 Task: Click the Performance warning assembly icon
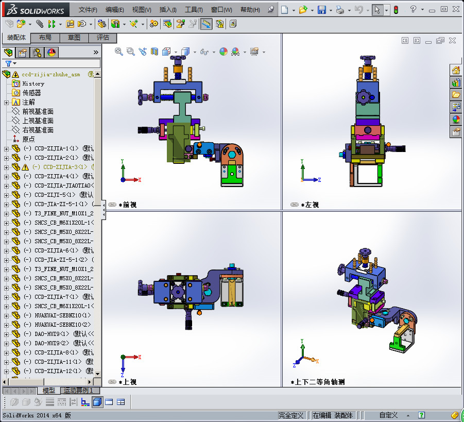[x=219, y=24]
